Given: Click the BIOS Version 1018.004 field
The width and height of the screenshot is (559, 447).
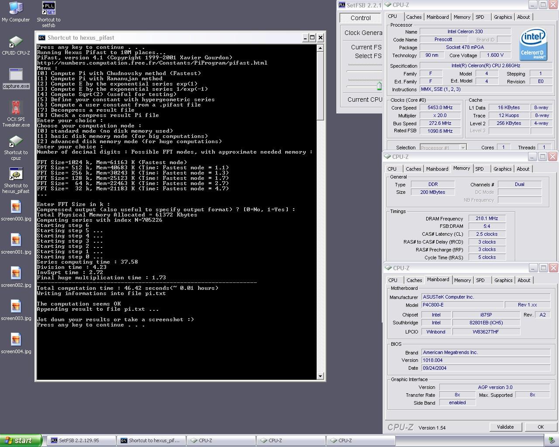Looking at the screenshot, I should click(486, 360).
